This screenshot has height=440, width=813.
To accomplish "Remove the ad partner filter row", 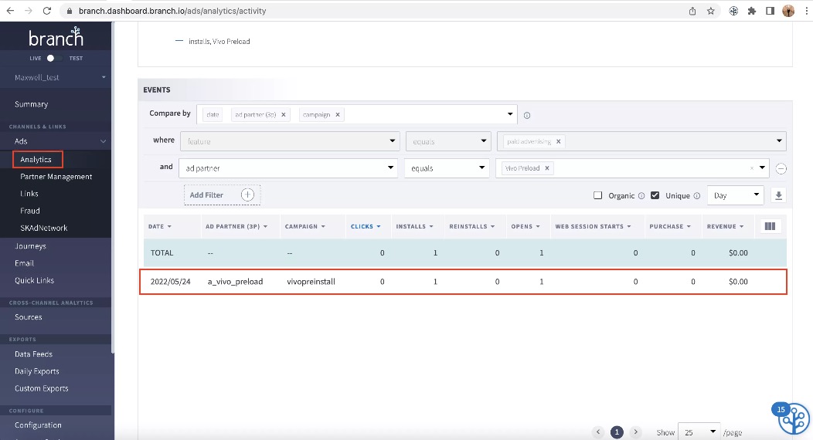I will point(781,168).
